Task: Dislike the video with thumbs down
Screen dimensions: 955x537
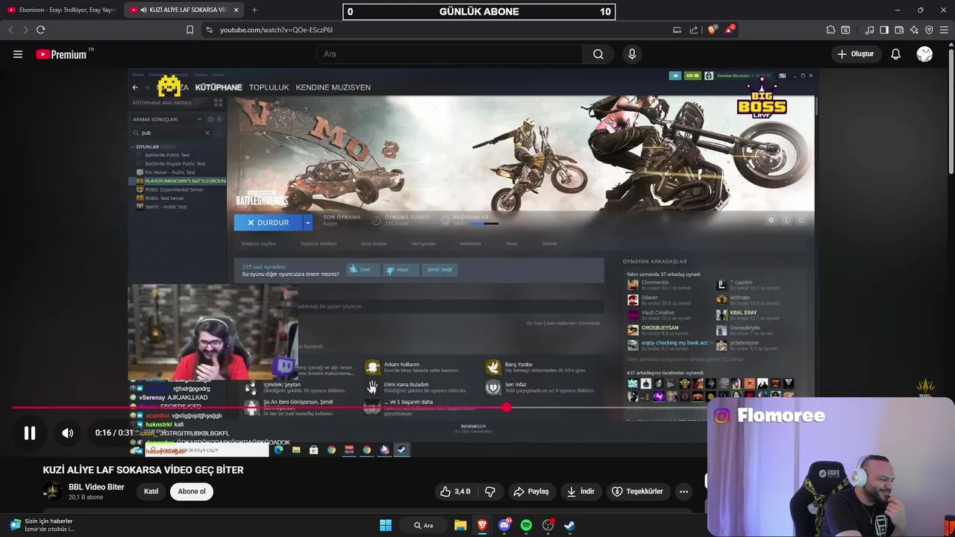Action: (x=490, y=492)
